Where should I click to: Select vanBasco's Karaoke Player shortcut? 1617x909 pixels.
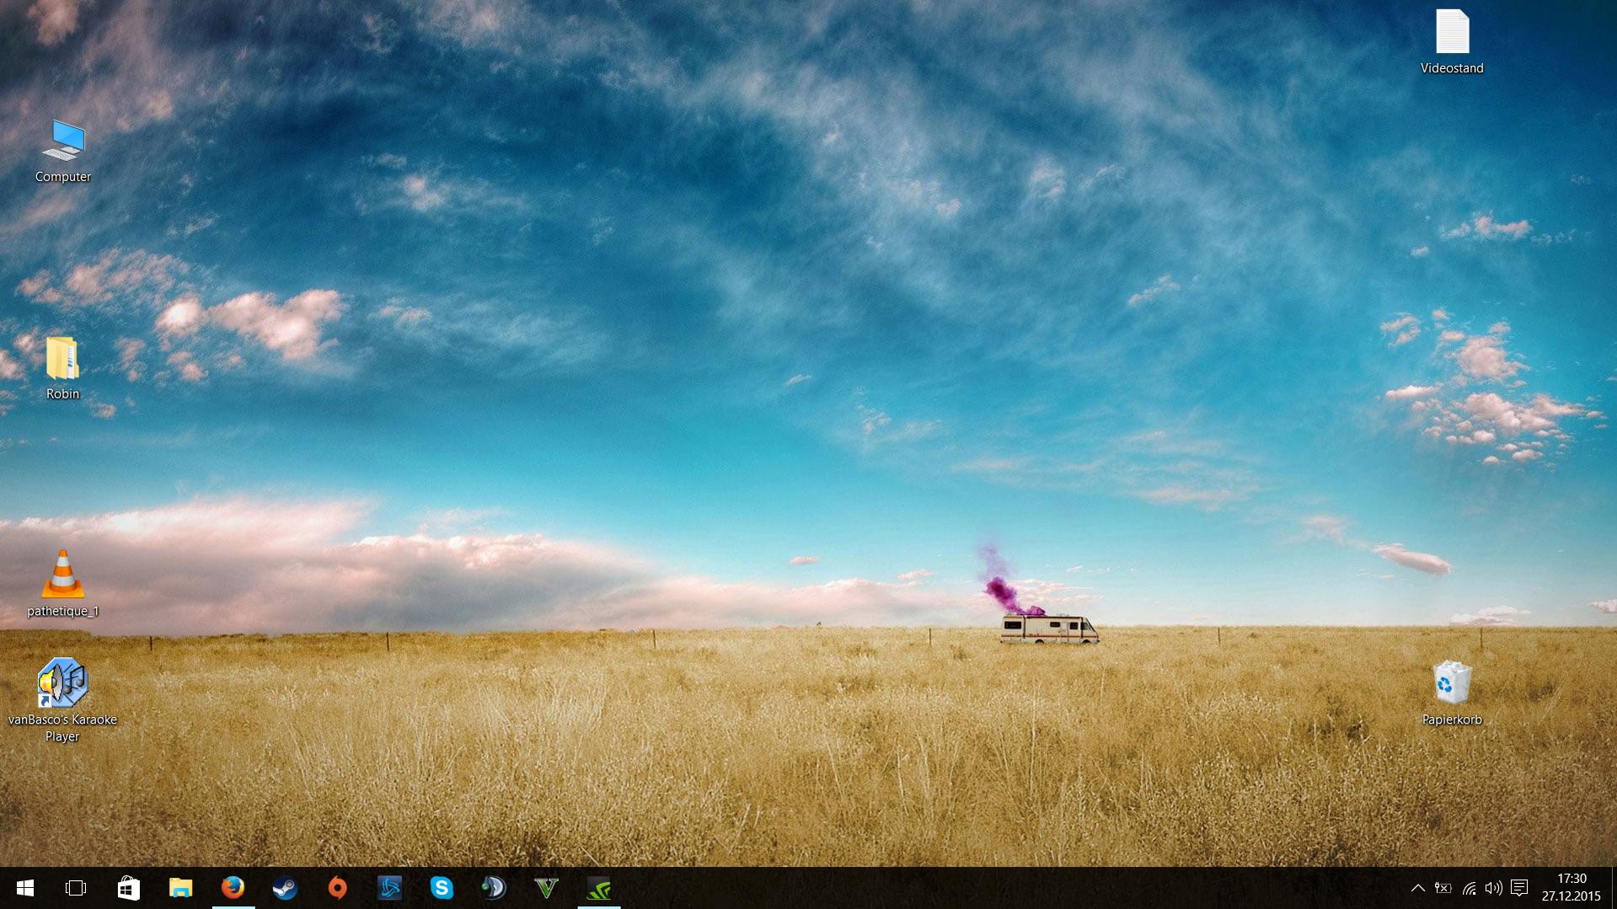(62, 699)
